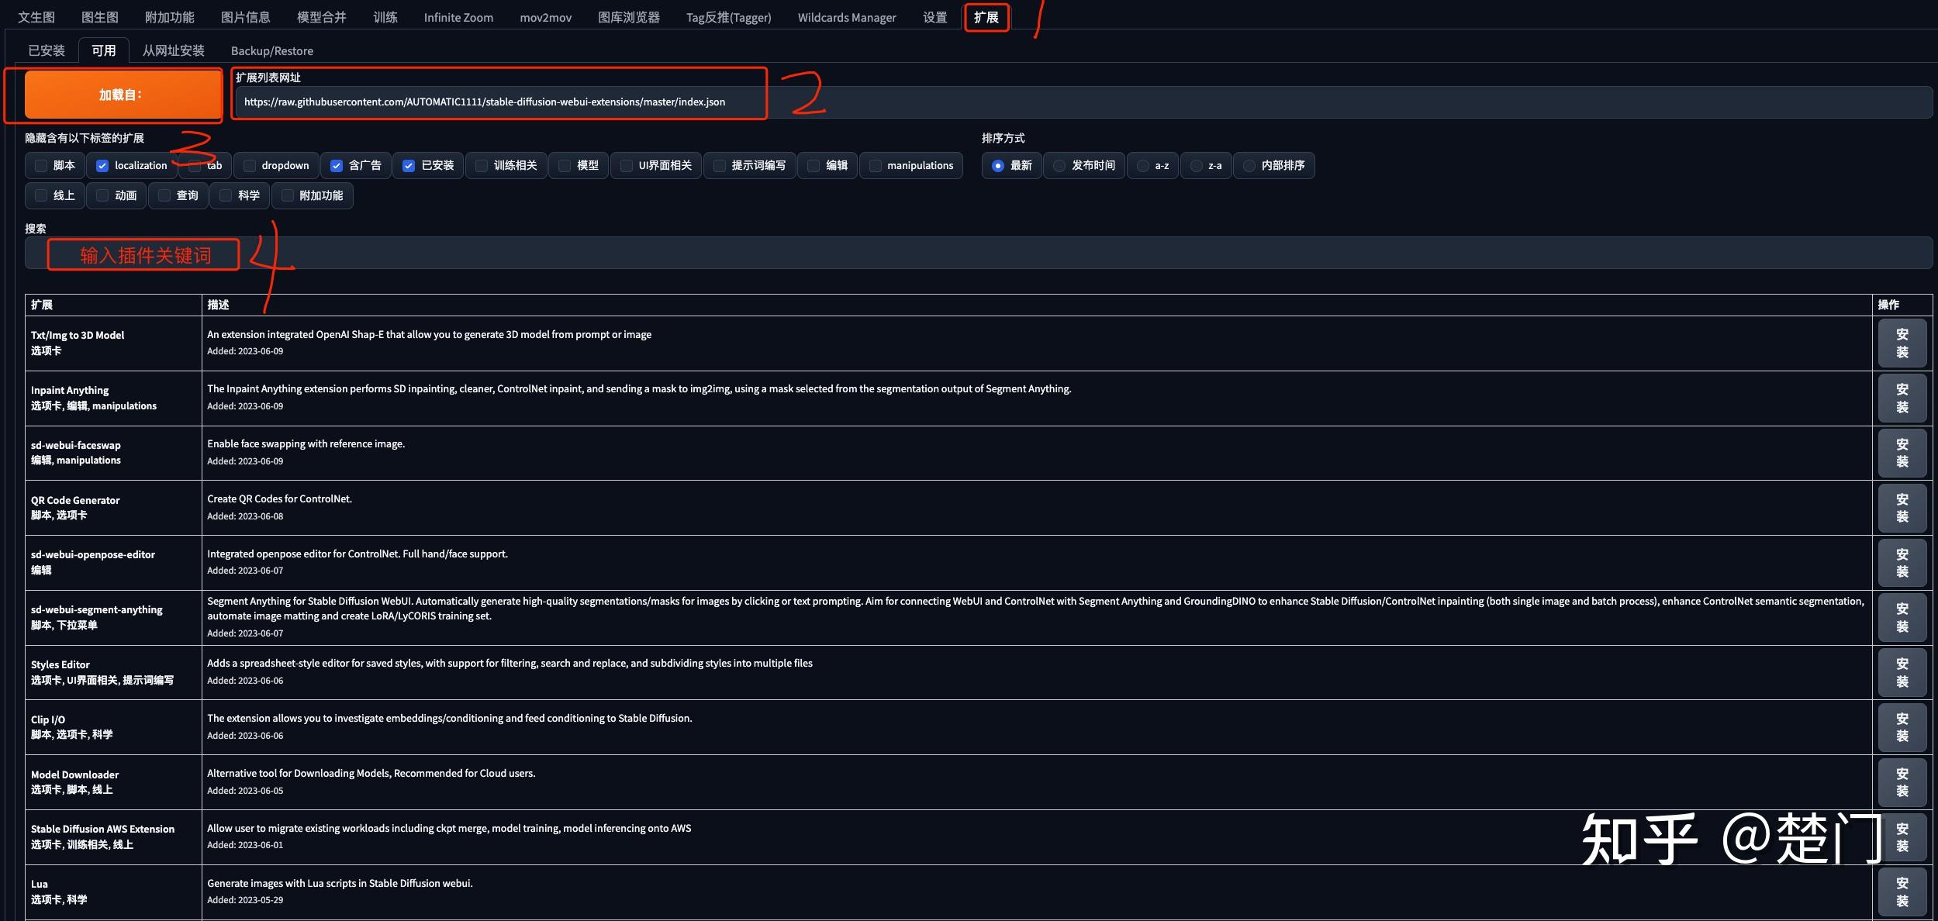This screenshot has width=1938, height=921.
Task: Go to the 图库浏览器 tab
Action: tap(628, 17)
